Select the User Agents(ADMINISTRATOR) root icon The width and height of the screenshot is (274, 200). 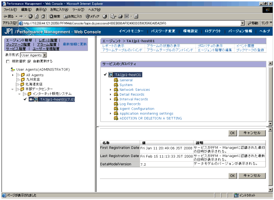point(13,69)
